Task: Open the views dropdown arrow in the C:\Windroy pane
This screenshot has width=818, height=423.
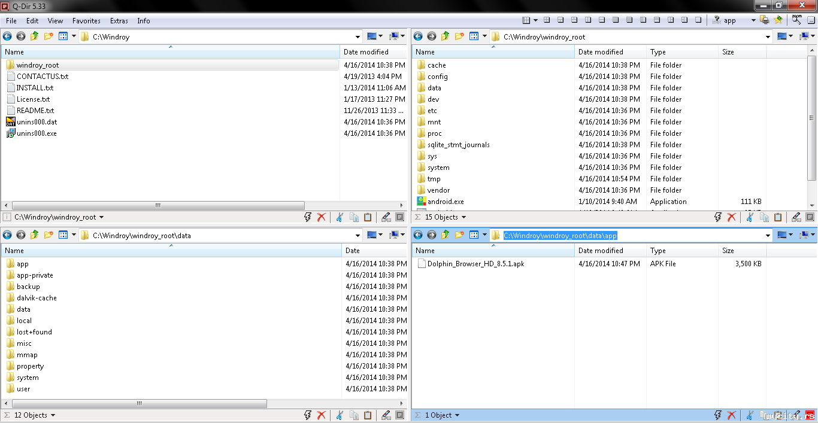Action: [x=74, y=36]
